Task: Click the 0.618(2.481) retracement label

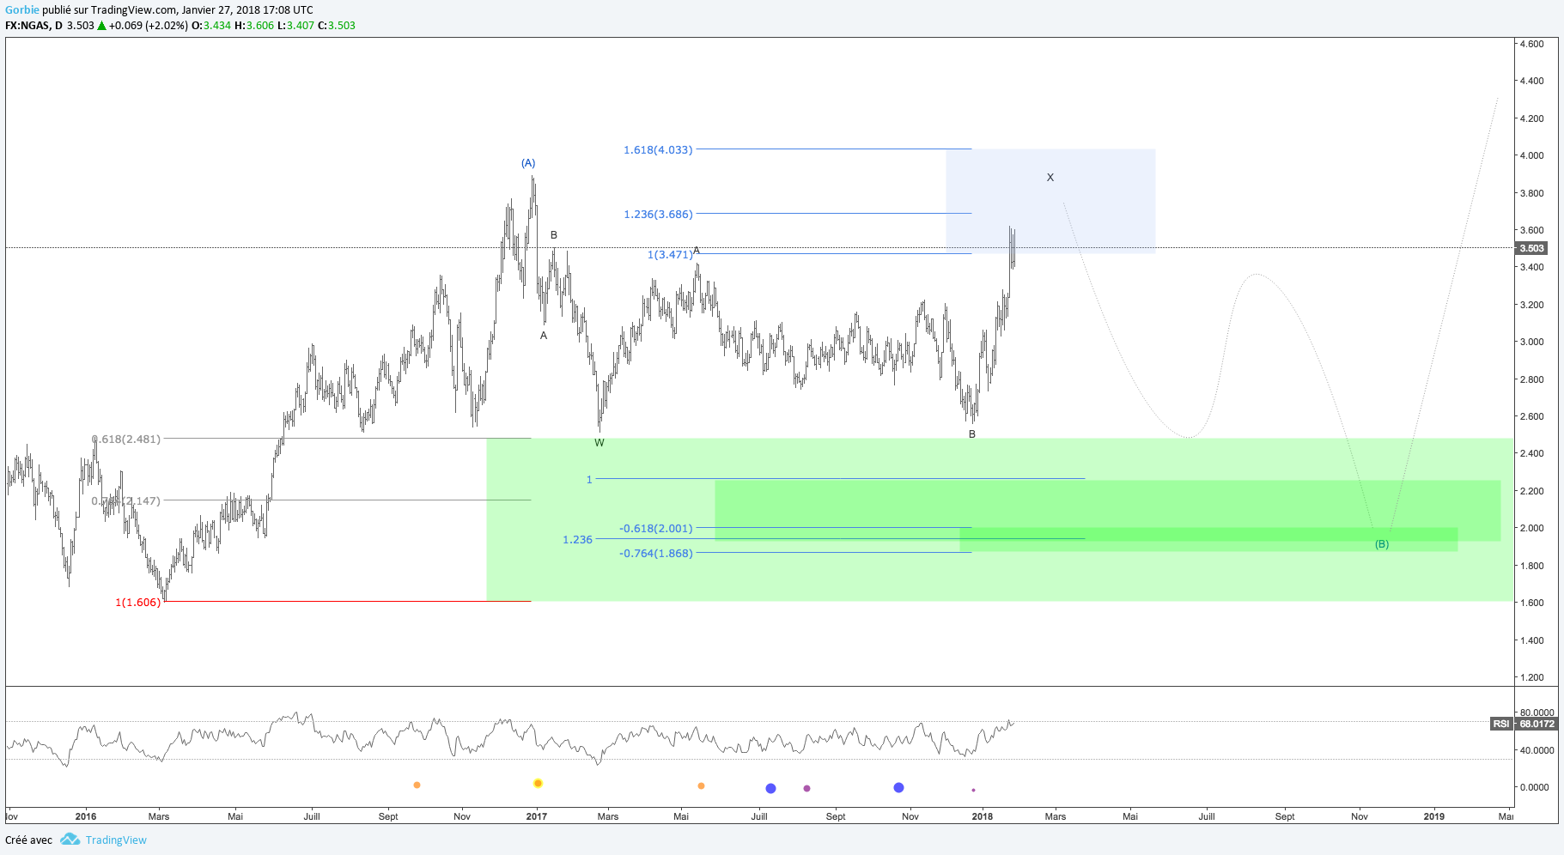Action: click(126, 440)
